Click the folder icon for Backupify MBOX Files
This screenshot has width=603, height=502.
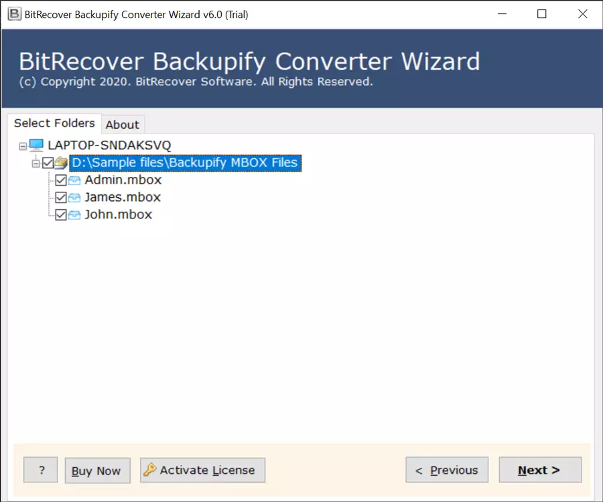pyautogui.click(x=61, y=163)
